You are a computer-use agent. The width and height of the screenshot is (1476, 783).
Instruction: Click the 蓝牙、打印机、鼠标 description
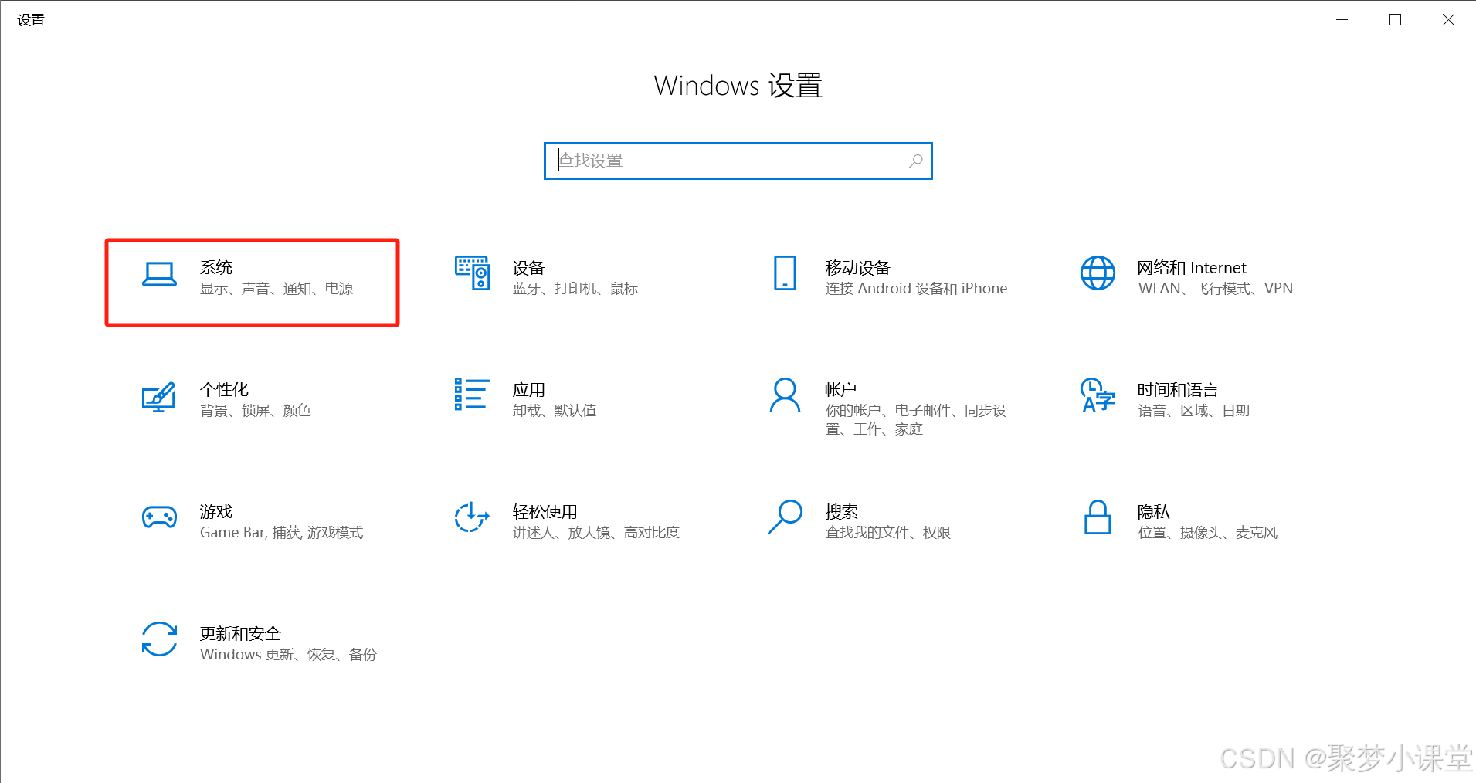point(575,289)
